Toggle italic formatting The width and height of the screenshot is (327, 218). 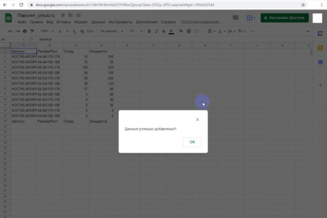click(x=156, y=31)
